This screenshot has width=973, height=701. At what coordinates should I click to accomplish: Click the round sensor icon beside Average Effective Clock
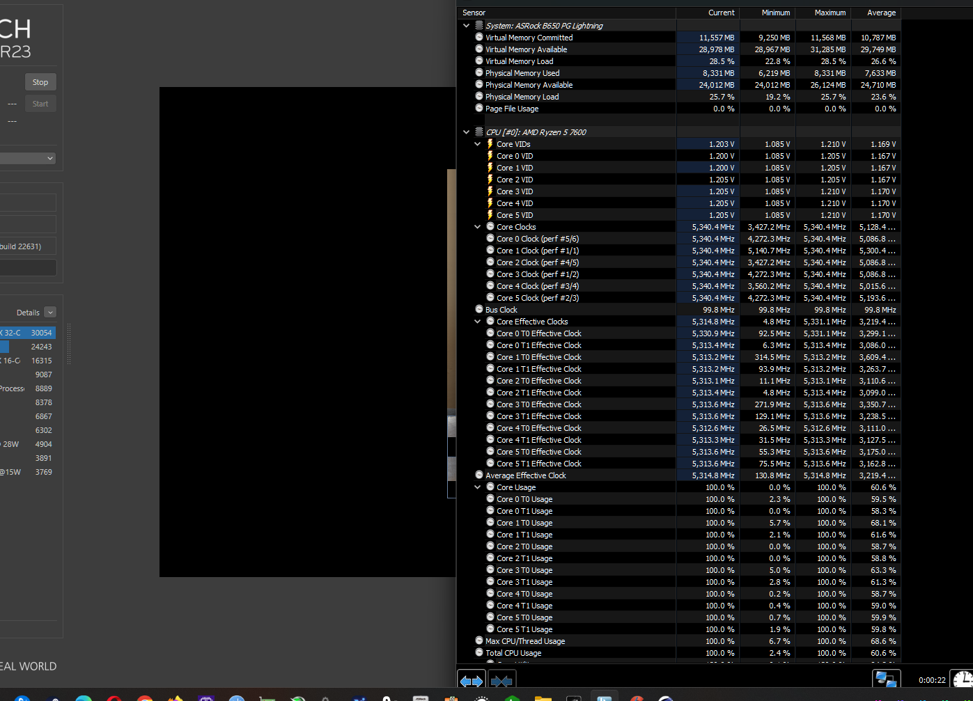(x=479, y=475)
